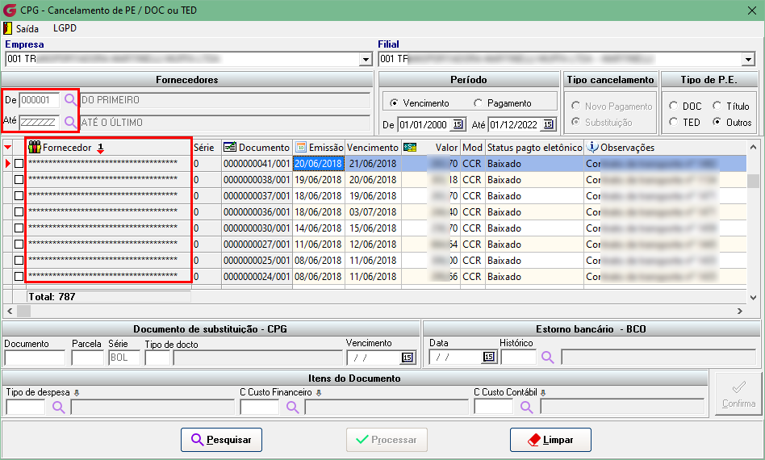Click the Documento column header icon
The height and width of the screenshot is (460, 765).
230,147
